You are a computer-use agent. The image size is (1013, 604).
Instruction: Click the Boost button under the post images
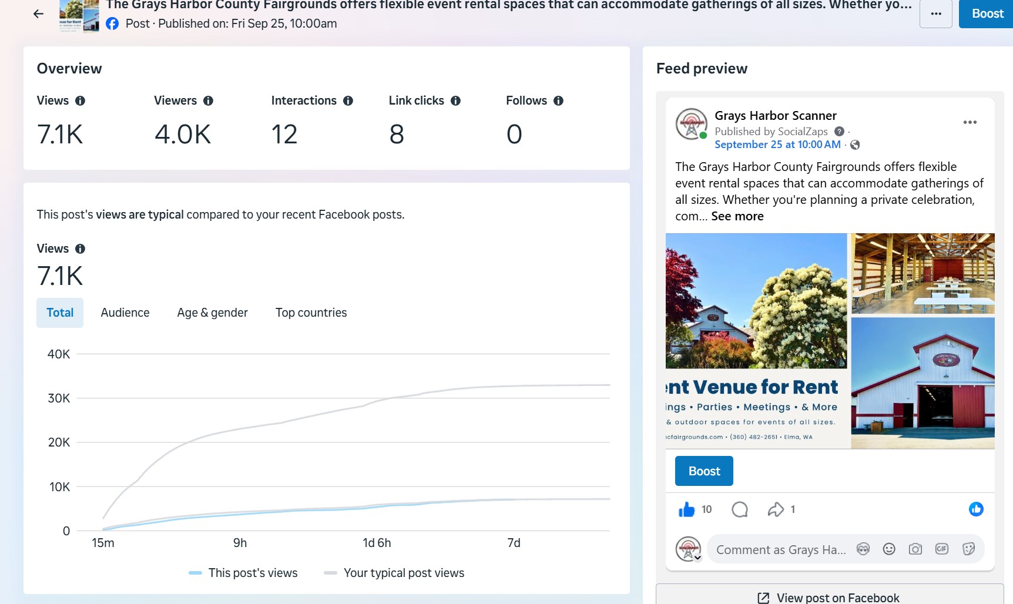[704, 471]
